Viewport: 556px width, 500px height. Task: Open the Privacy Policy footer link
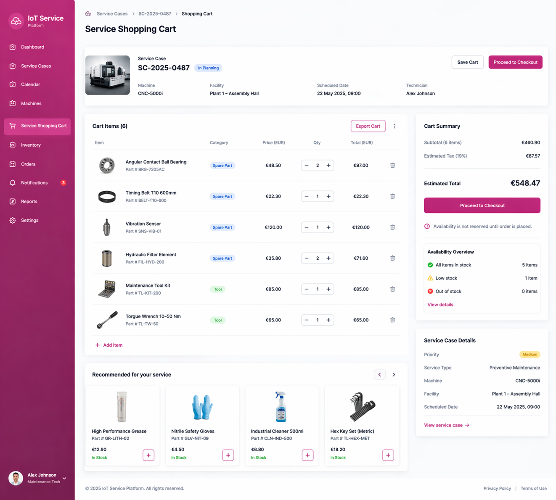click(497, 488)
